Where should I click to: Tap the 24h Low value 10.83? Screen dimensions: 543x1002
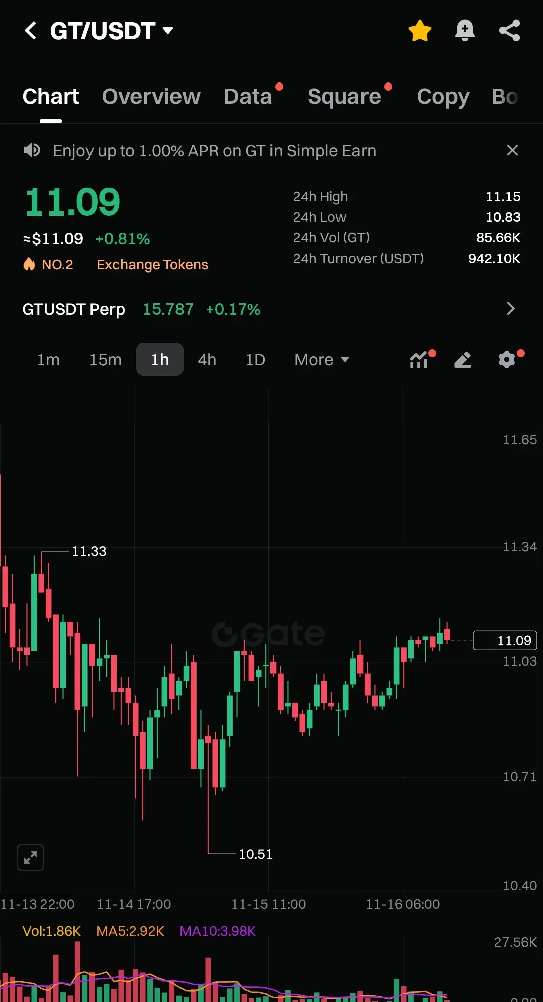(503, 217)
